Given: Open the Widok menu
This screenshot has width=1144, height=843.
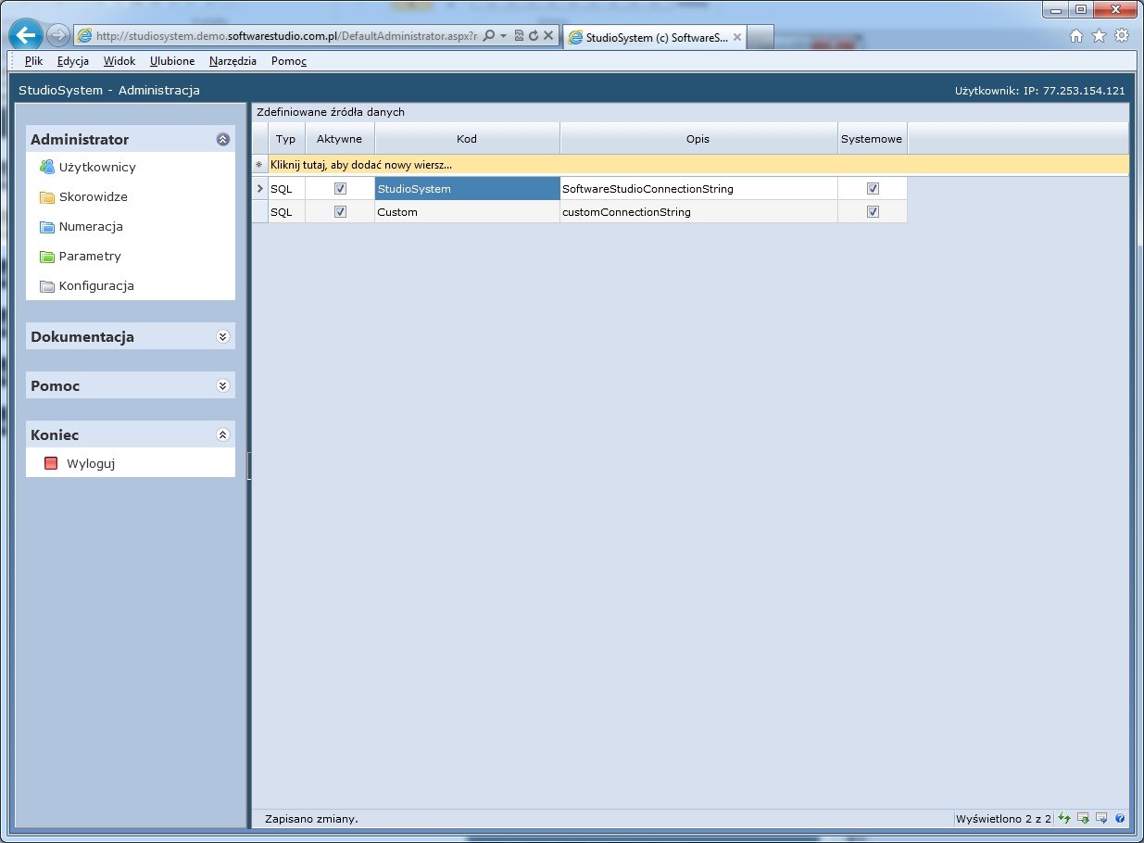Looking at the screenshot, I should [x=119, y=61].
